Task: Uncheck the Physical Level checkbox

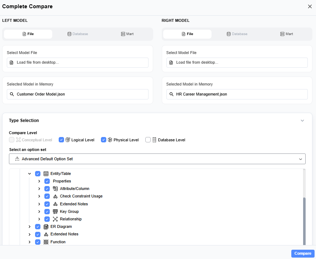Action: click(103, 140)
